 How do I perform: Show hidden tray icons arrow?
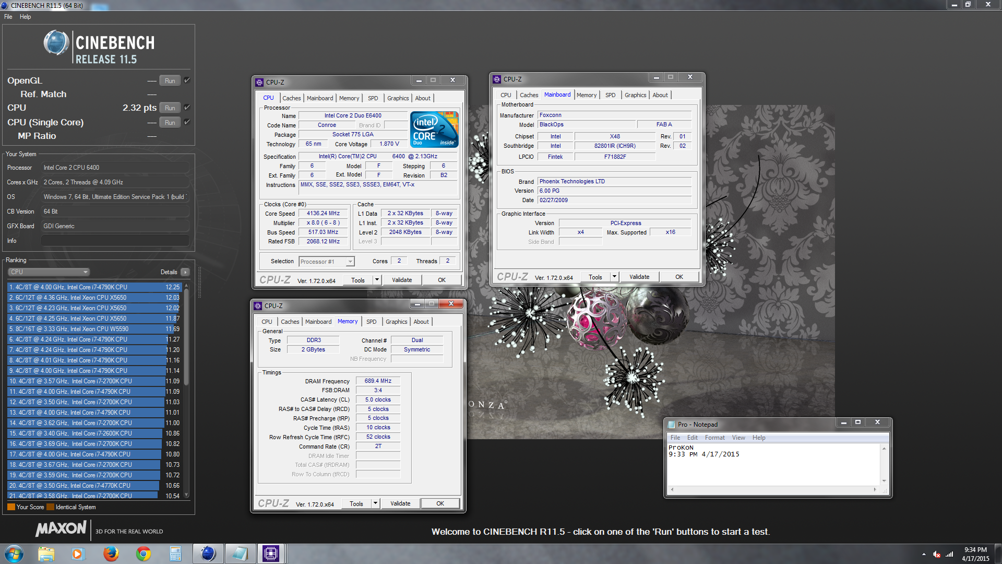pos(924,554)
